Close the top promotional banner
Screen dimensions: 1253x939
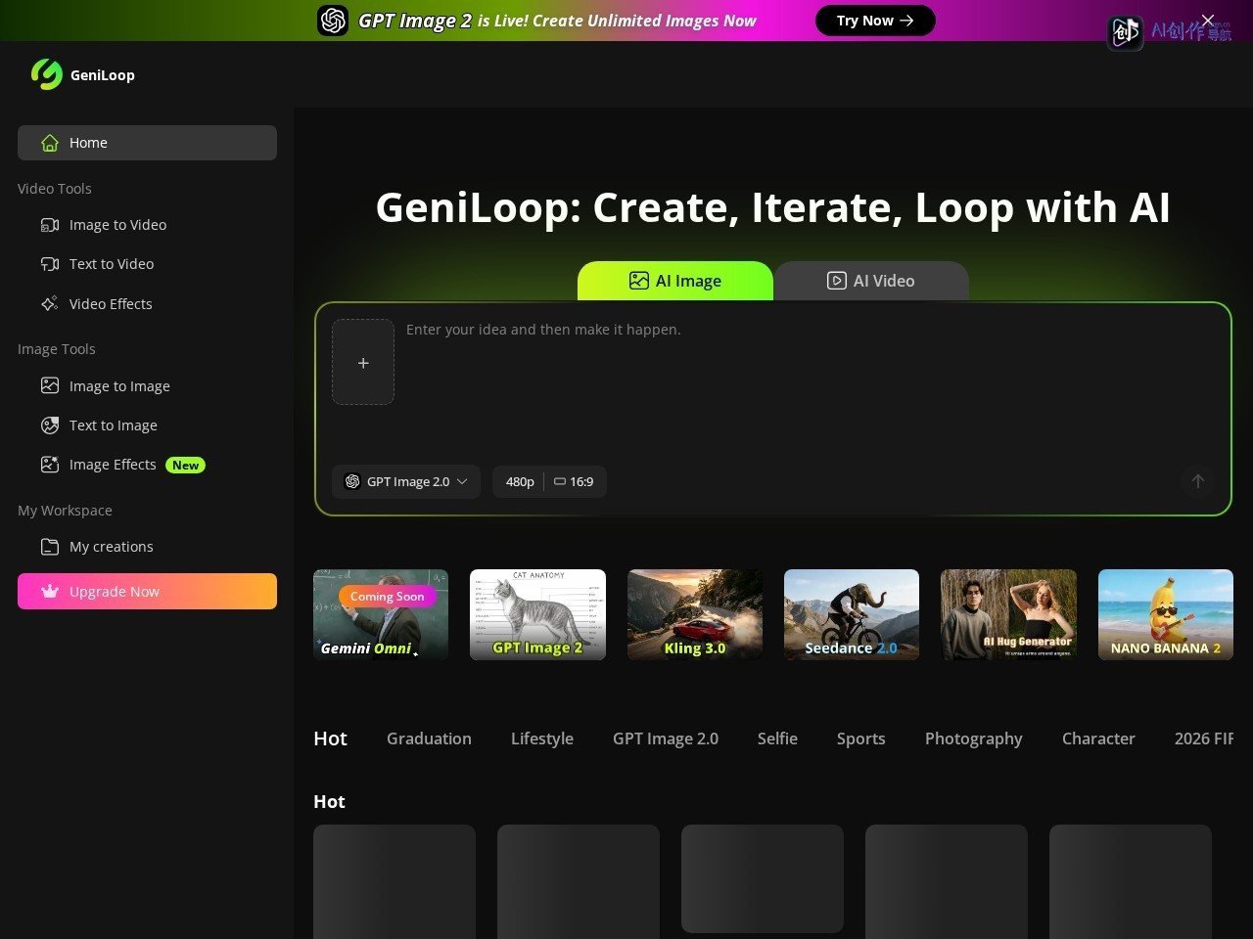(1208, 21)
